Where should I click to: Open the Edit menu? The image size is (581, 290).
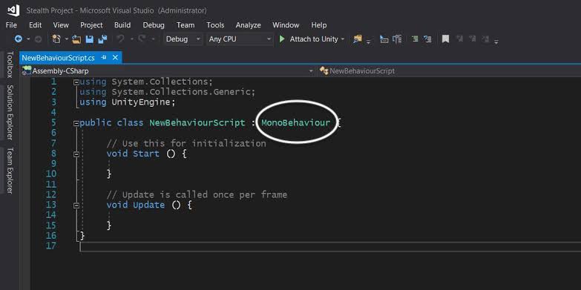pos(35,25)
